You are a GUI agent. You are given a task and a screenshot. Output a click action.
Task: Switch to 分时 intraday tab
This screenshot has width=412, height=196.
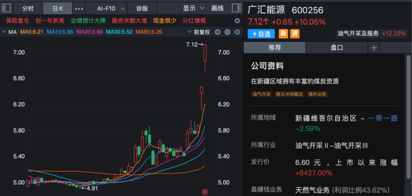(x=28, y=9)
